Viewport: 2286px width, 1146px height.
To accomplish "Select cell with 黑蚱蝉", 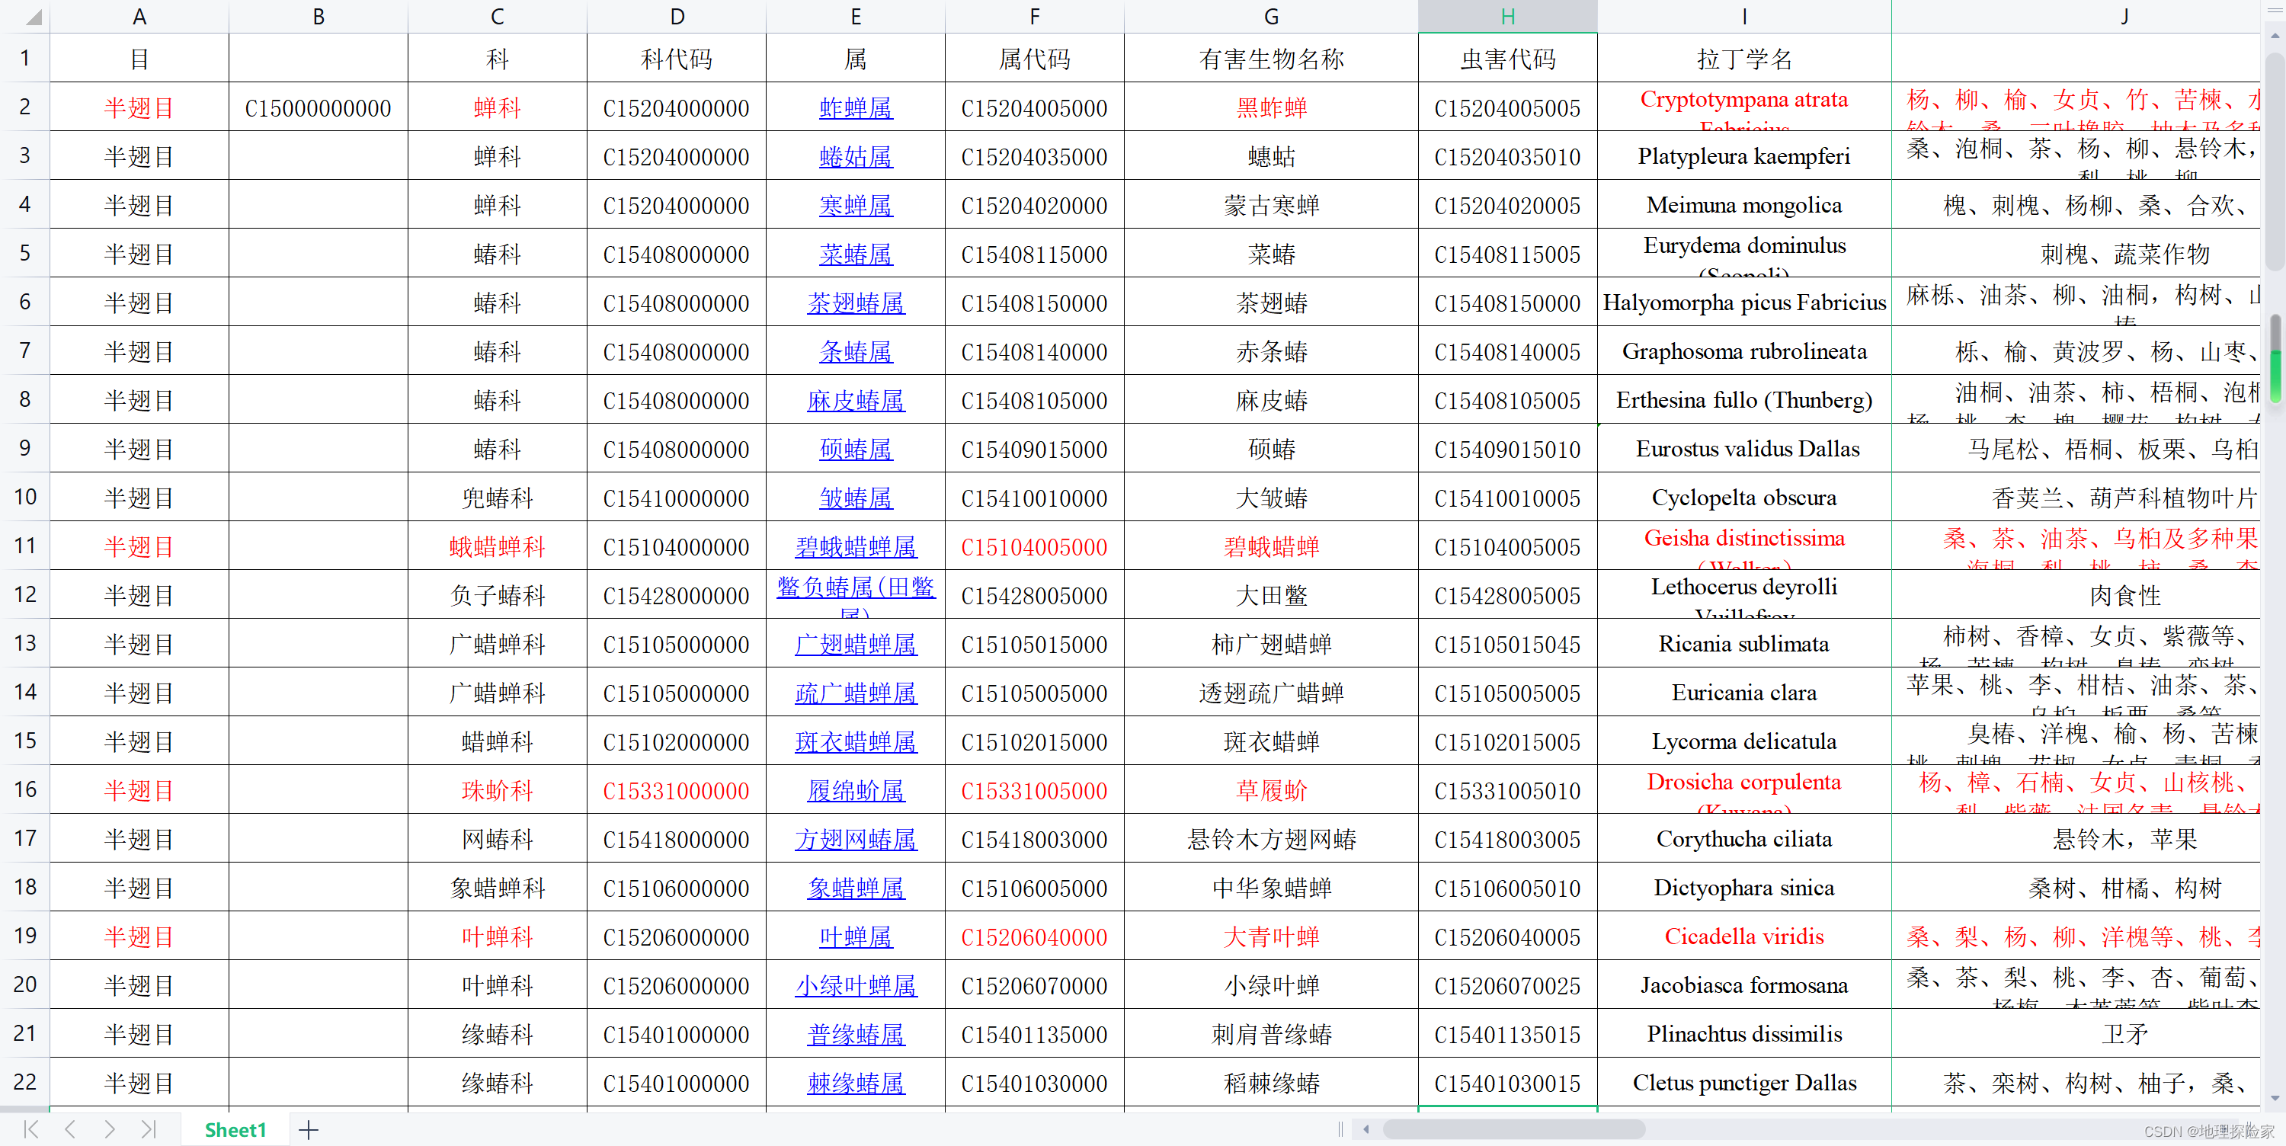I will (1271, 108).
